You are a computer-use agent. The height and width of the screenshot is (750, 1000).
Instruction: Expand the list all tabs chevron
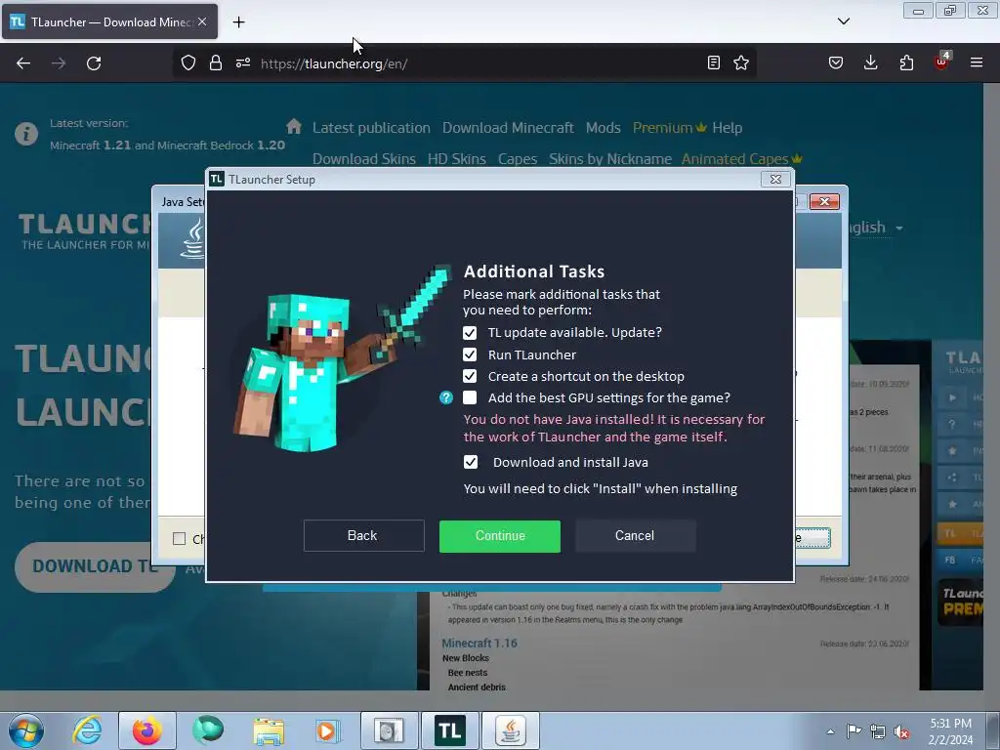tap(844, 21)
